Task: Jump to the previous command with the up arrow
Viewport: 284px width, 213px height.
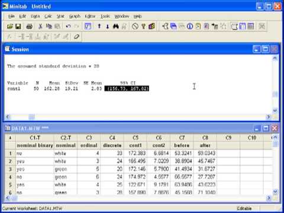Action: [99, 26]
